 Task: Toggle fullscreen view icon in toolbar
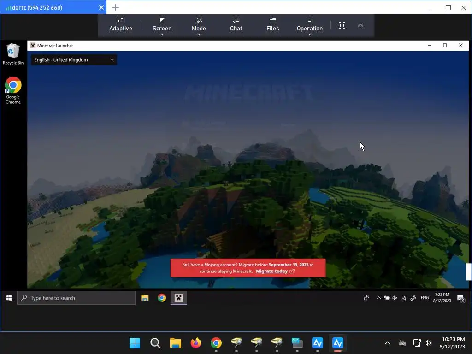(342, 25)
